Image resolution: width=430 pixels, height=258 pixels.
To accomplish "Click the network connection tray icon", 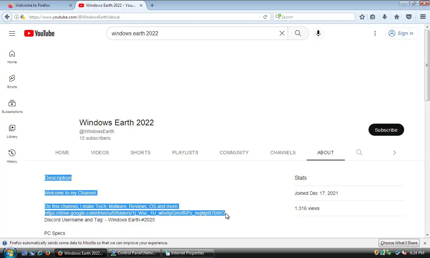I will pos(398,253).
